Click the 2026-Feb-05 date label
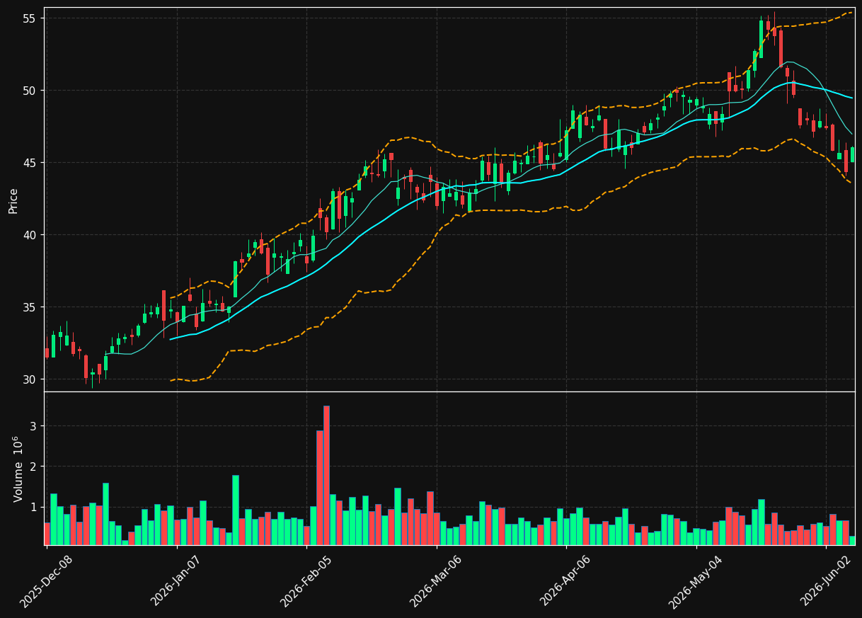 [x=306, y=581]
